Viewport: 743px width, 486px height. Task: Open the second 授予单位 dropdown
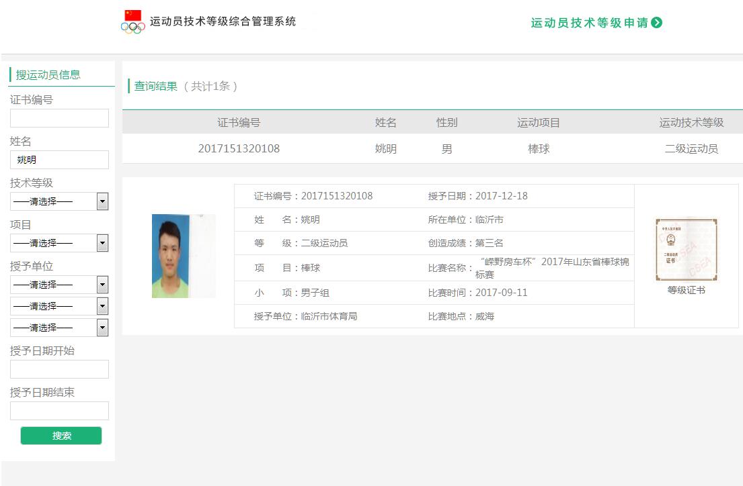59,306
